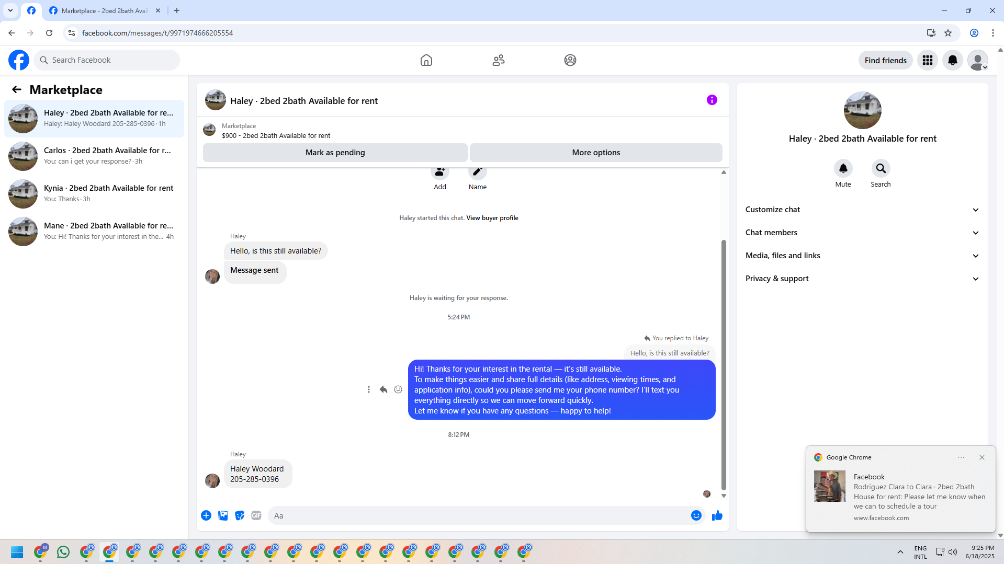Open the emoji picker in message box
The image size is (1004, 564).
[696, 515]
